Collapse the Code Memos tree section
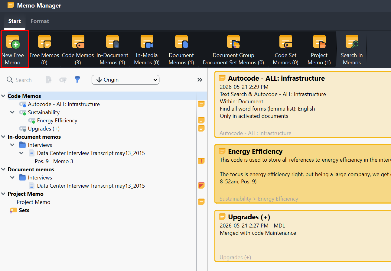The width and height of the screenshot is (391, 271). tap(3, 96)
